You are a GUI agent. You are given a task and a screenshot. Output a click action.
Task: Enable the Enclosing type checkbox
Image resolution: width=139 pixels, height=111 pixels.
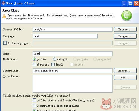tap(5, 43)
